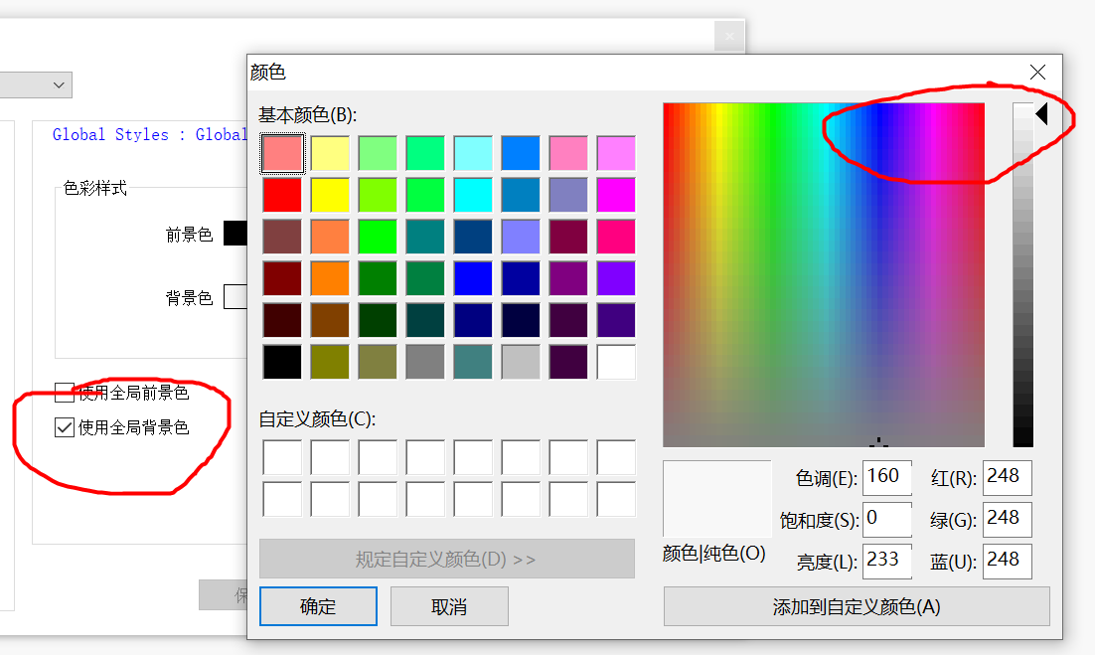1095x655 pixels.
Task: Select the light cyan swatch in first row
Action: click(473, 153)
